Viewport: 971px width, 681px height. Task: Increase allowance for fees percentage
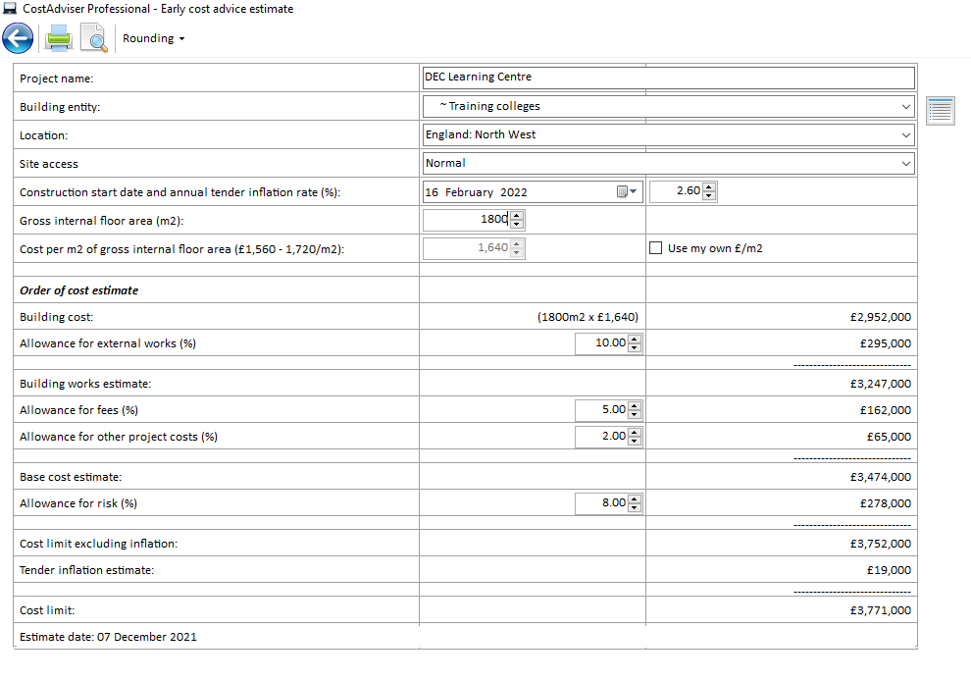[635, 406]
